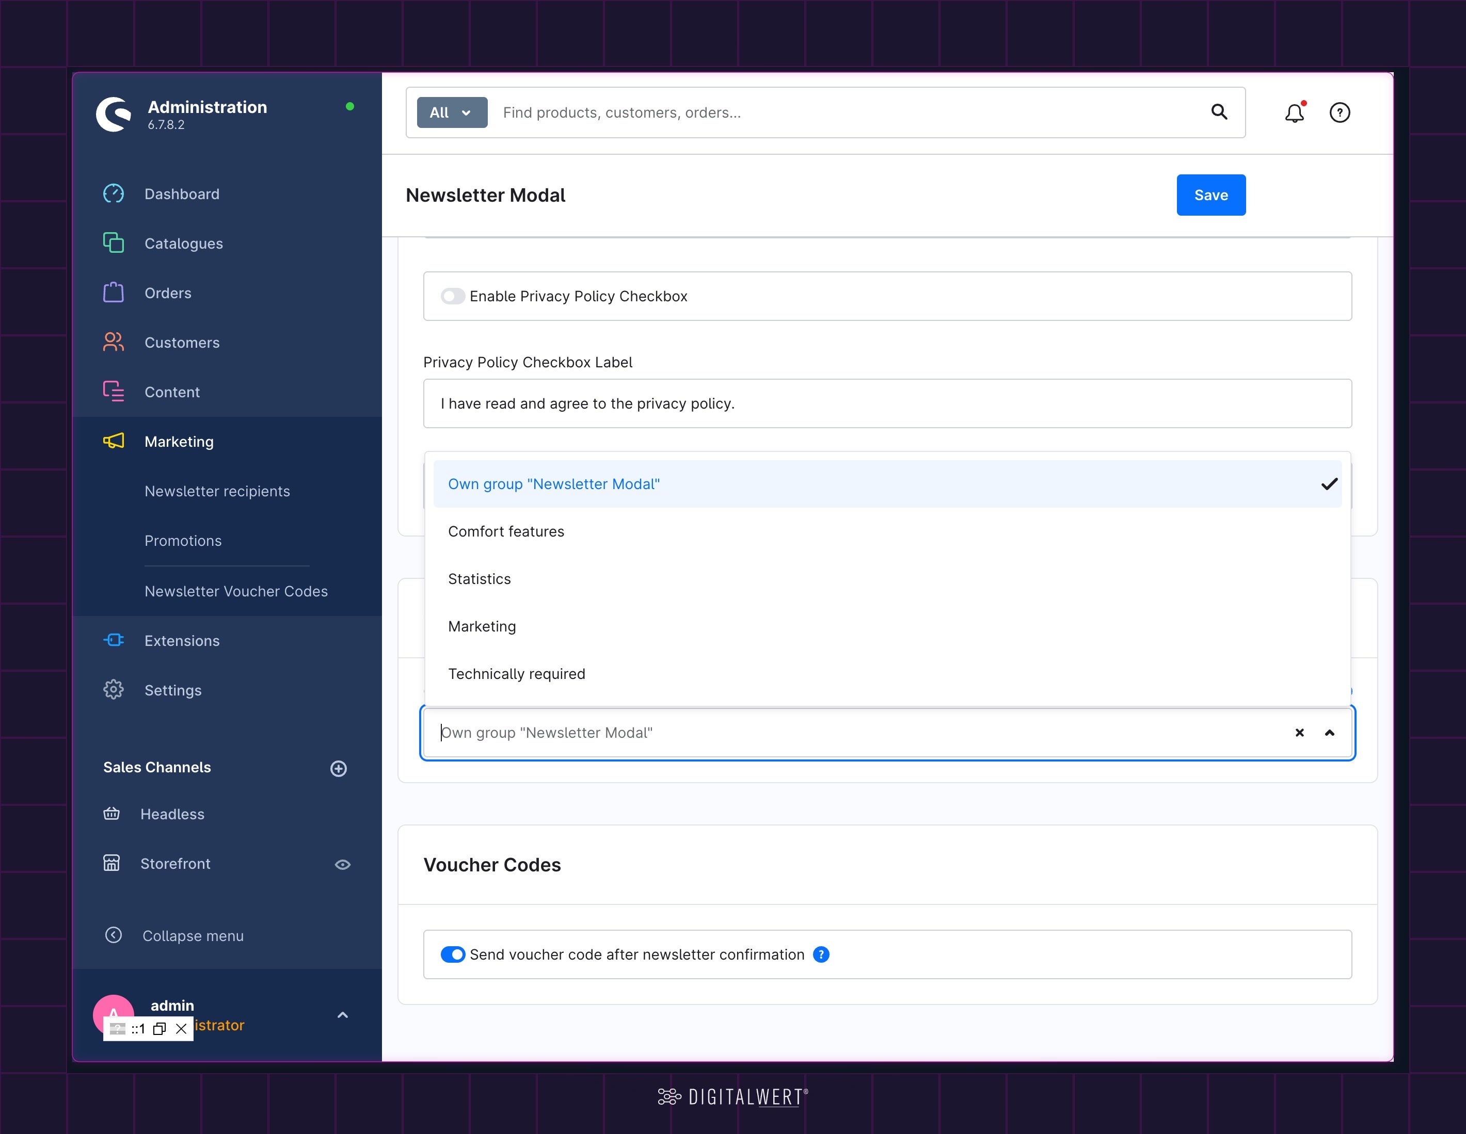Screen dimensions: 1466x1134
Task: Go to Catalogues section
Action: coord(184,244)
